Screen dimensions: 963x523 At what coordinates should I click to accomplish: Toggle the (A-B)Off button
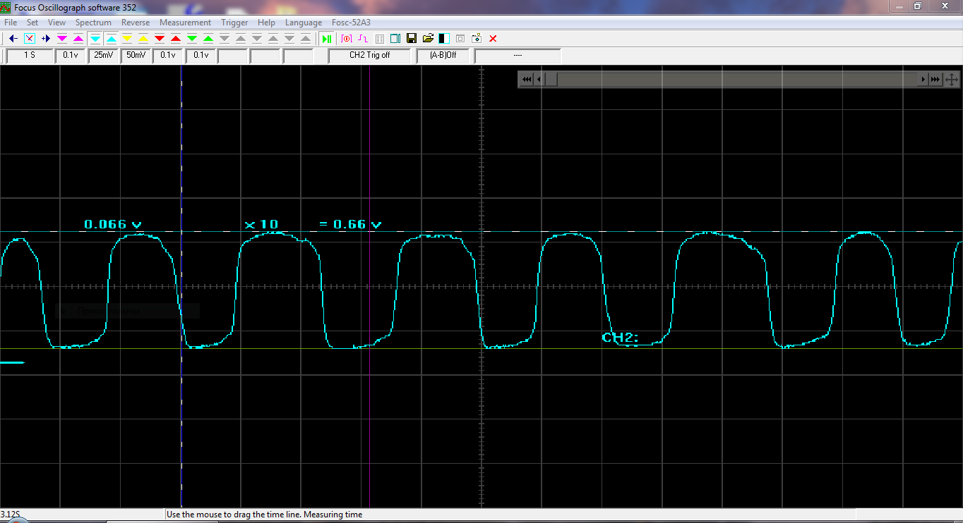click(443, 55)
